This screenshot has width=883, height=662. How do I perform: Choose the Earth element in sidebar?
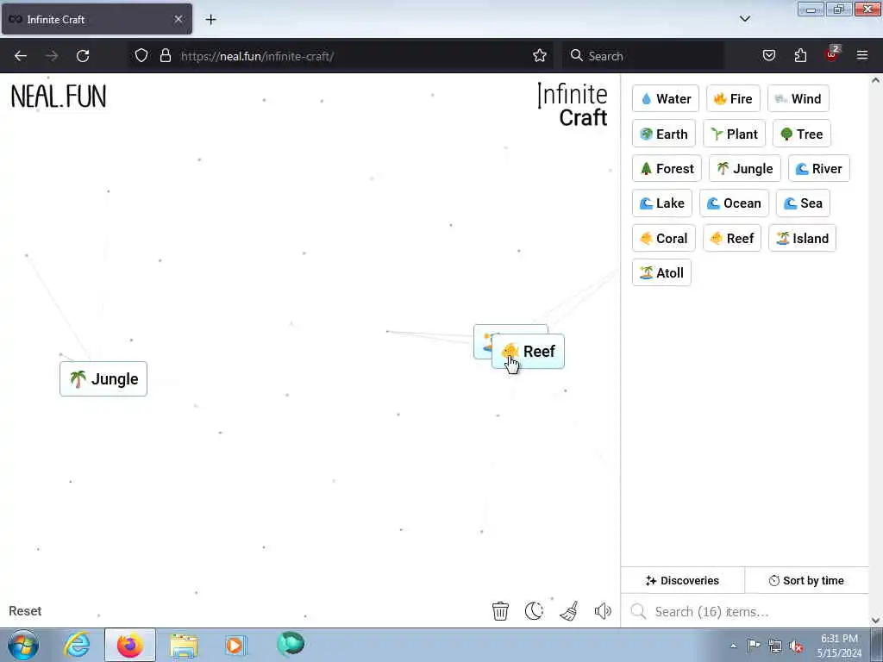coord(663,134)
